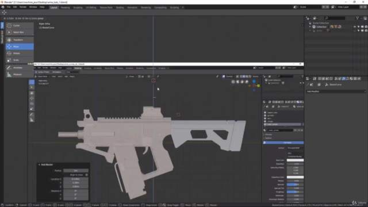
Task: Activate the Select Box tool
Action: pyautogui.click(x=20, y=32)
